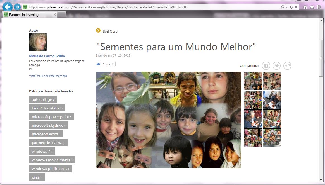Select the microsoft powerpoint keyword tag

point(51,117)
